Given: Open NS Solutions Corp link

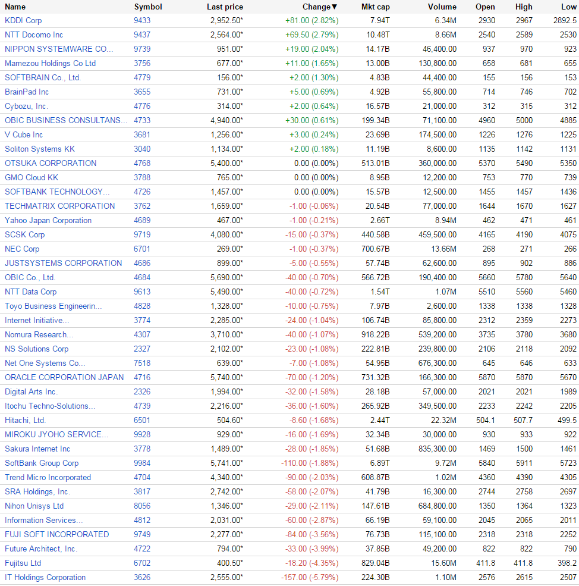Looking at the screenshot, I should tap(37, 349).
